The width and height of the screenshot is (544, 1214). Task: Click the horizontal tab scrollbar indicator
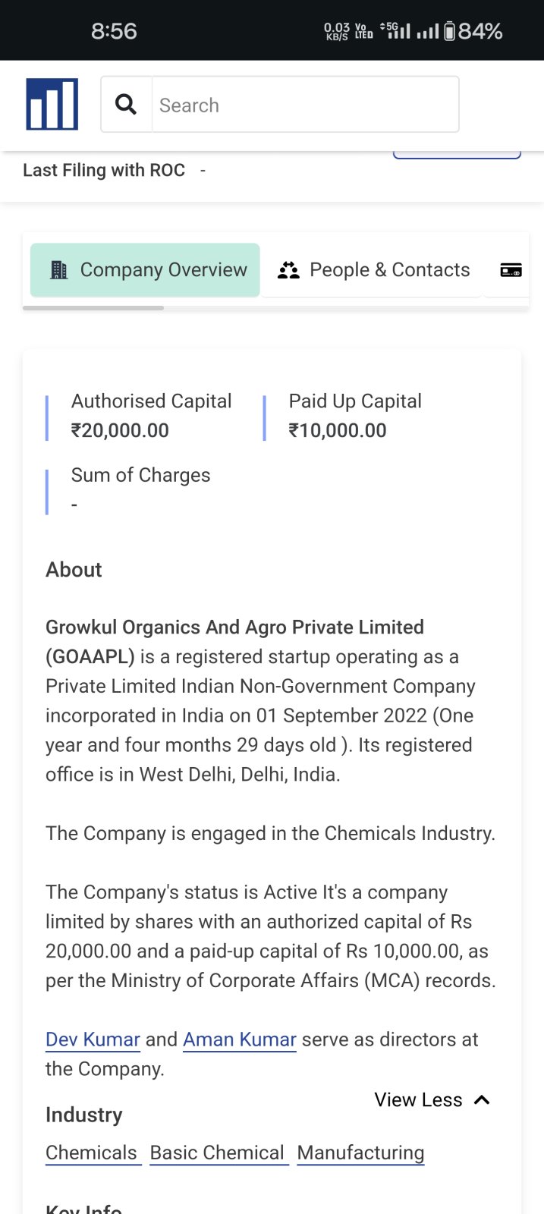(93, 308)
